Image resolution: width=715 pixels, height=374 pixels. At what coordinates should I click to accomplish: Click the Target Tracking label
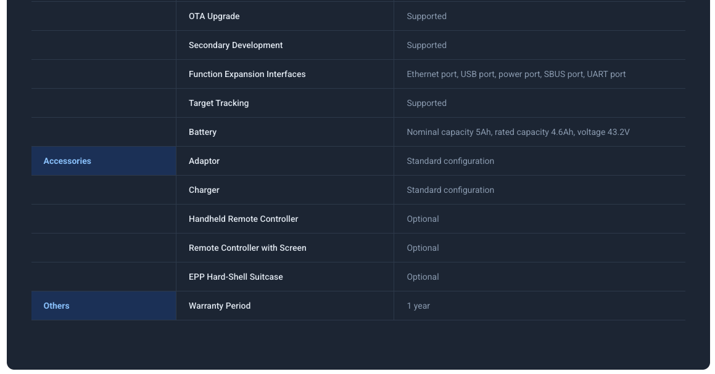(218, 103)
